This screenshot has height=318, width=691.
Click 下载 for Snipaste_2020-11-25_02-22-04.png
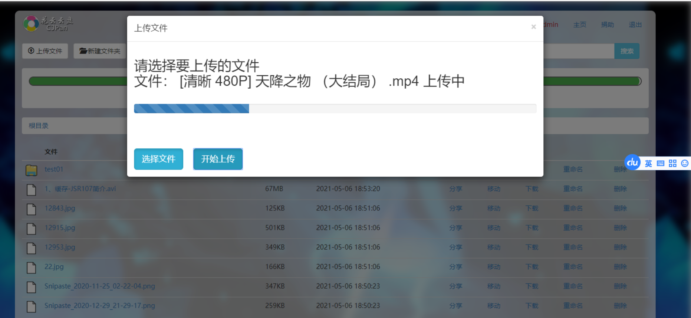click(x=532, y=286)
